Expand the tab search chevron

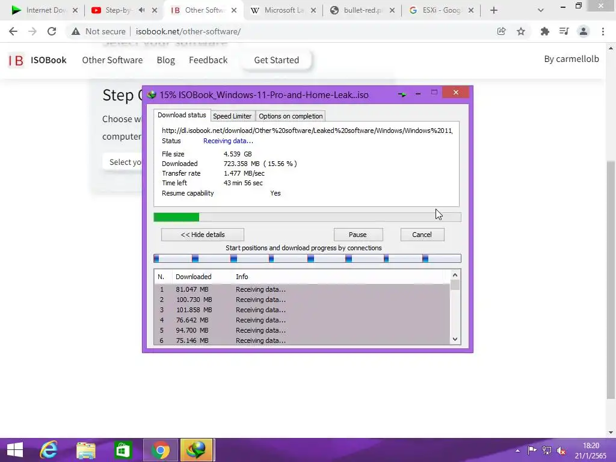pos(541,11)
